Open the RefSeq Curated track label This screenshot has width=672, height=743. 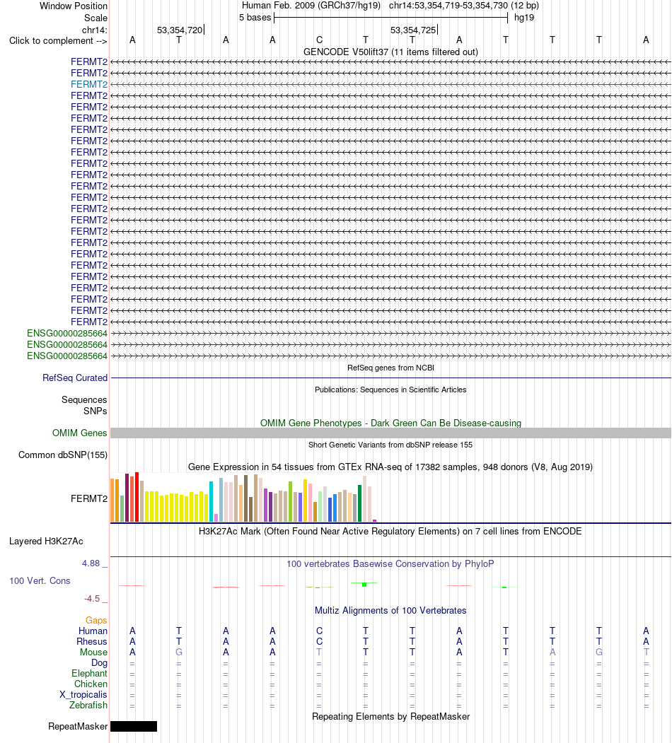[x=75, y=378]
